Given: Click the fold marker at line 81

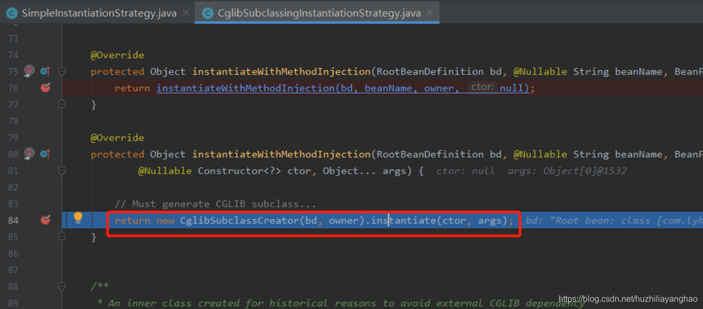Looking at the screenshot, I should click(62, 170).
